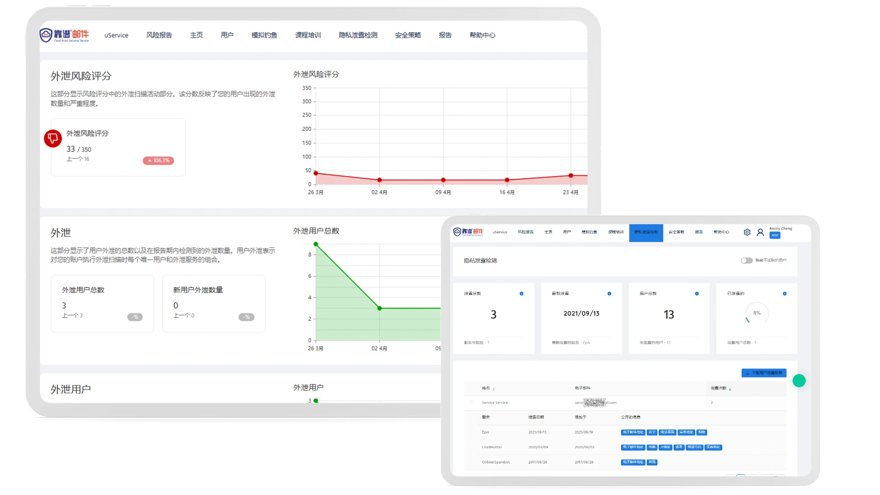Viewport: 880px width, 495px height.
Task: Click the 106.3% red change badge
Action: tap(158, 160)
